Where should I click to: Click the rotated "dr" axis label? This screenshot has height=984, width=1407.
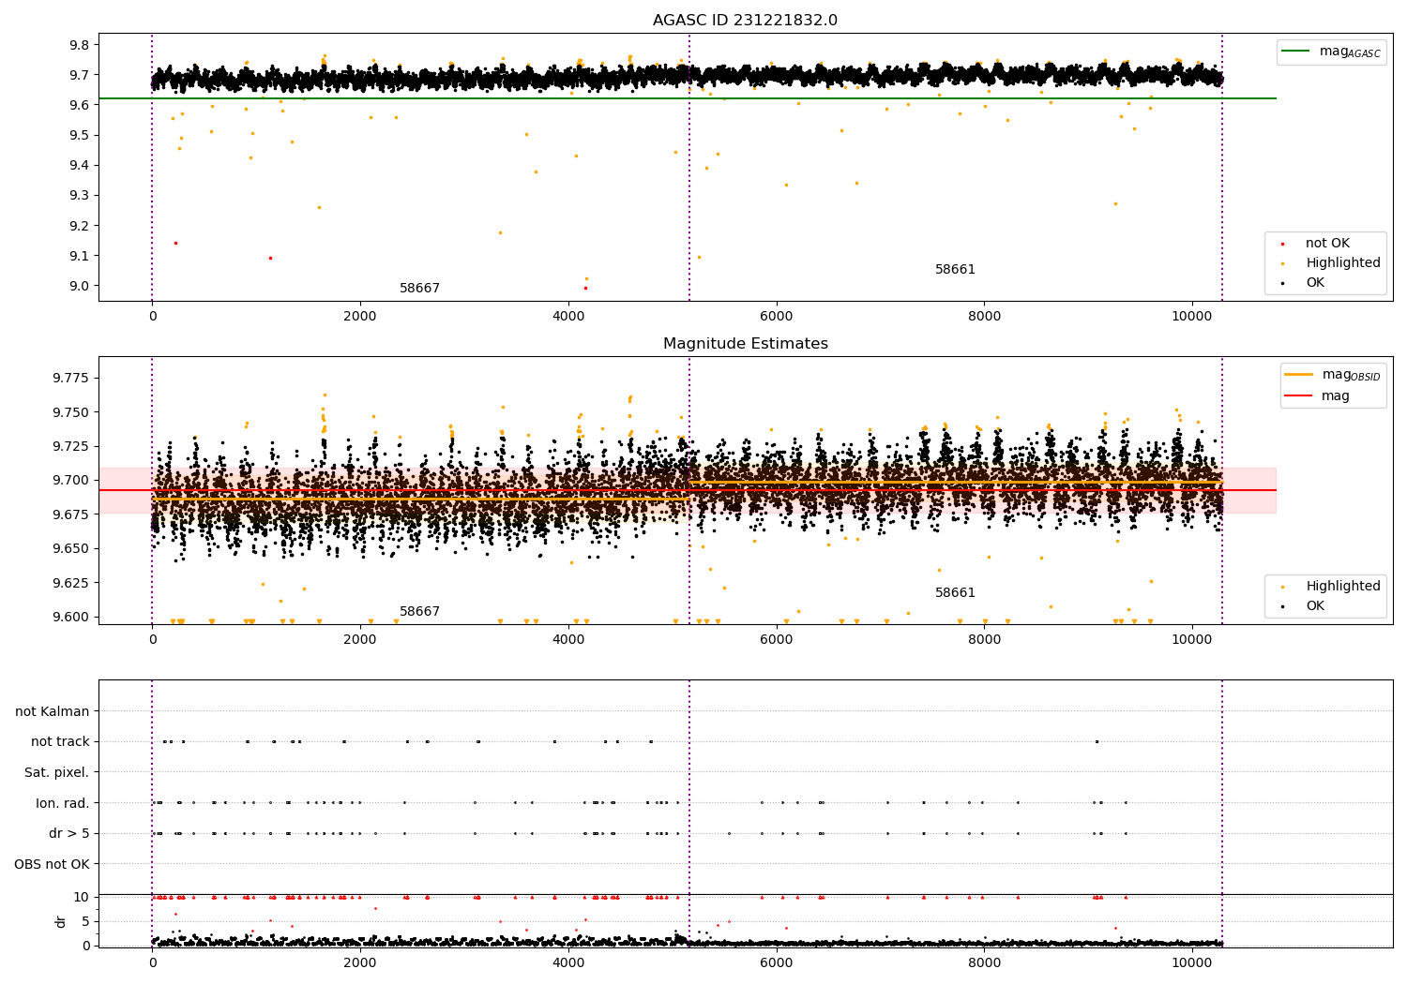tap(61, 921)
